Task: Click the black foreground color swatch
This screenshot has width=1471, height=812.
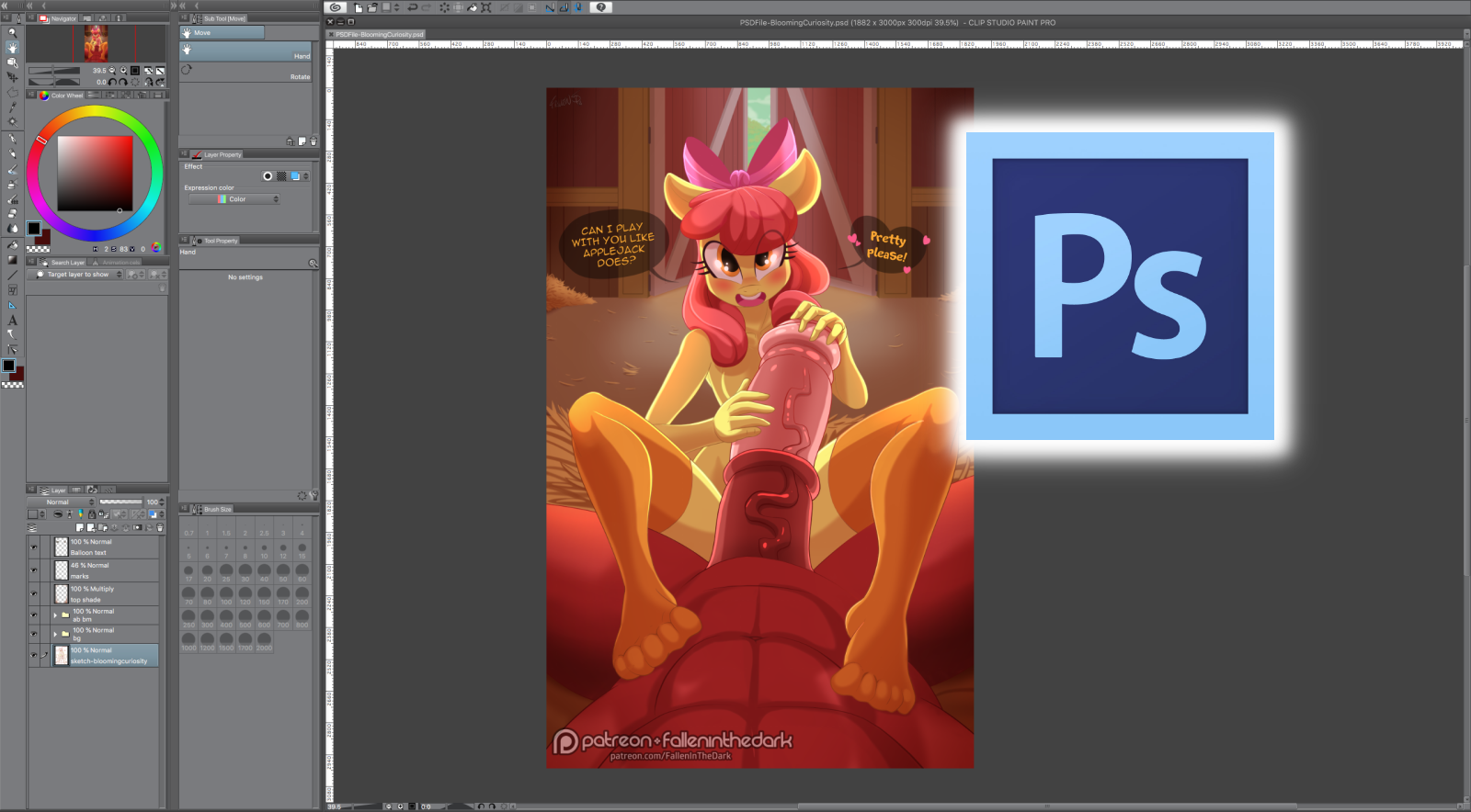Action: (9, 366)
